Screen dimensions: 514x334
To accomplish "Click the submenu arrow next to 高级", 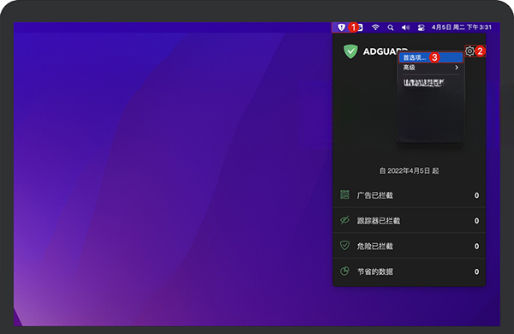I will point(457,68).
